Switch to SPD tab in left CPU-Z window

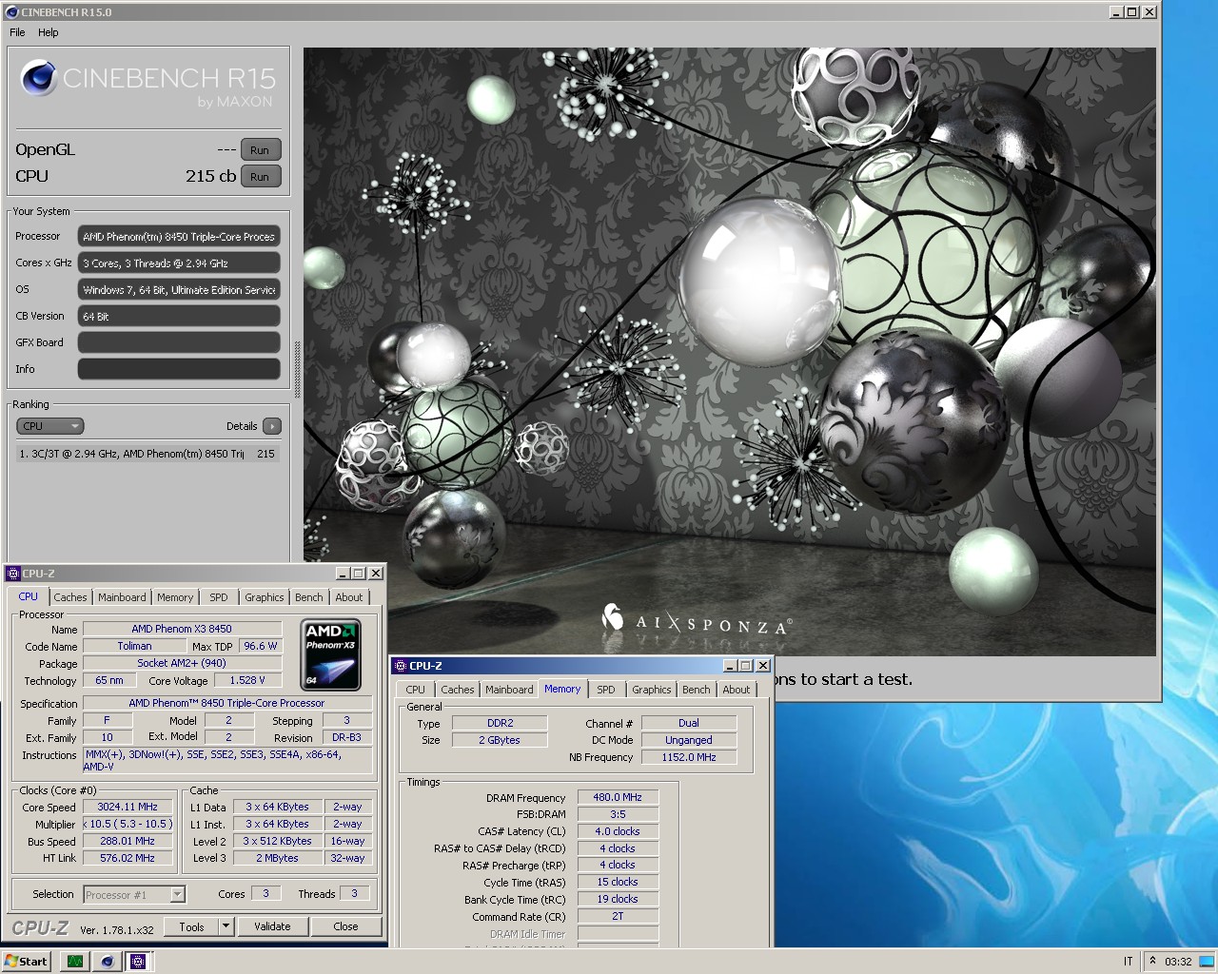tap(219, 597)
